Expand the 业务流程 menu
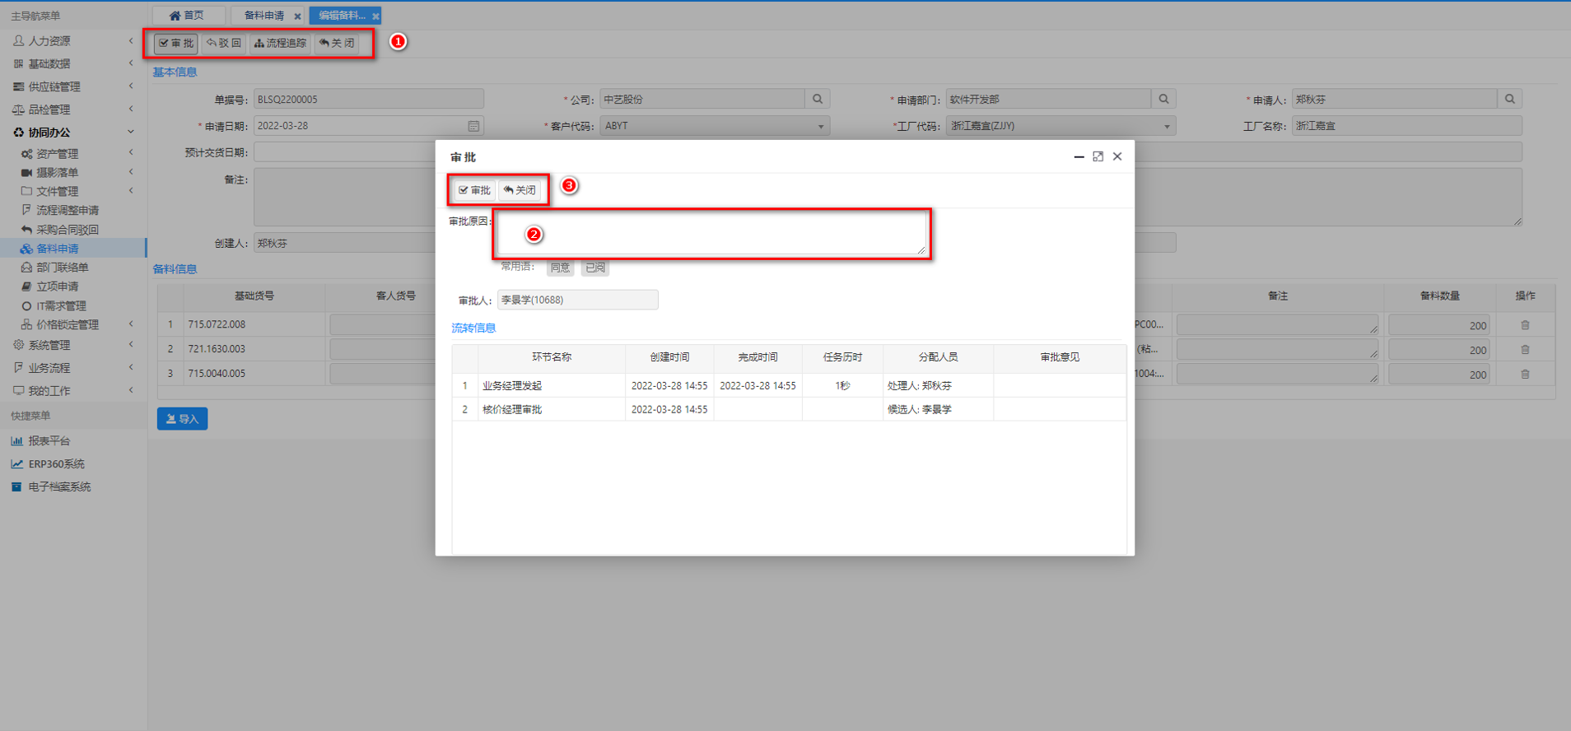Image resolution: width=1571 pixels, height=731 pixels. [73, 368]
